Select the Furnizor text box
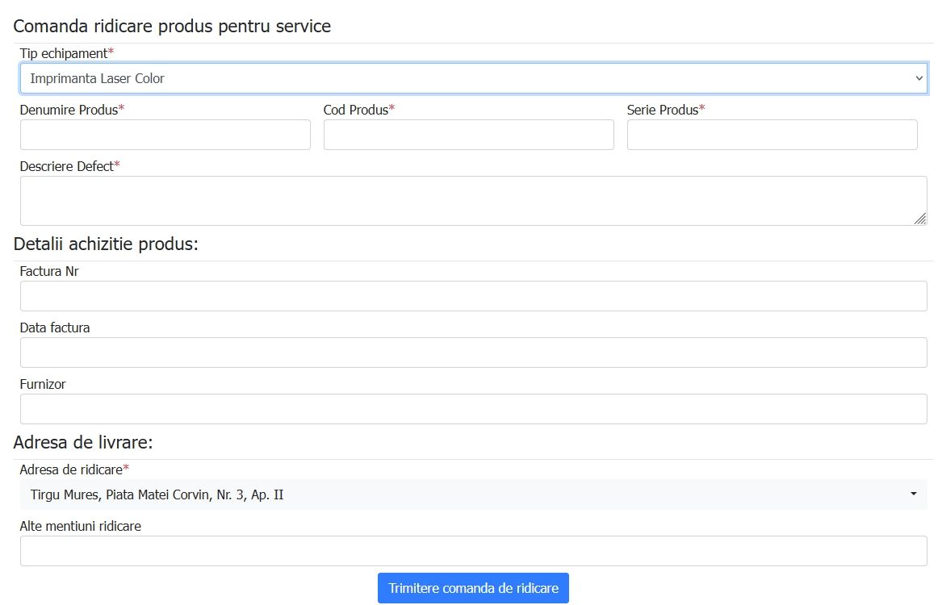Viewport: 942px width, 605px height. click(473, 409)
